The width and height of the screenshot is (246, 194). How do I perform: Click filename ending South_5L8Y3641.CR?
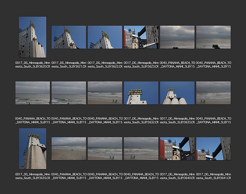tap(213, 176)
